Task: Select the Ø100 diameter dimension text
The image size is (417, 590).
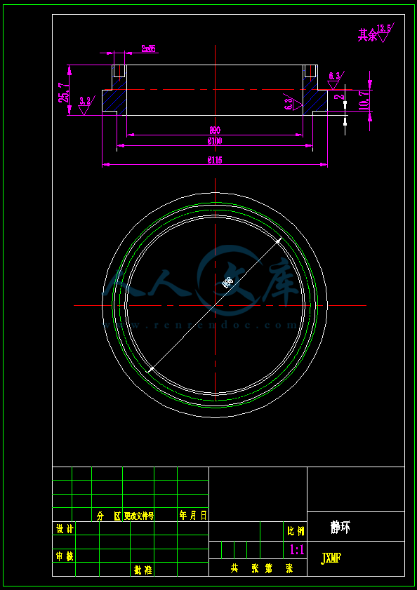Action: pos(215,142)
